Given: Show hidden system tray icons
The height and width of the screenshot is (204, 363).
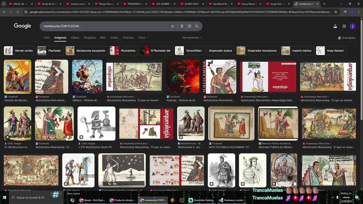Looking at the screenshot, I should 333,197.
